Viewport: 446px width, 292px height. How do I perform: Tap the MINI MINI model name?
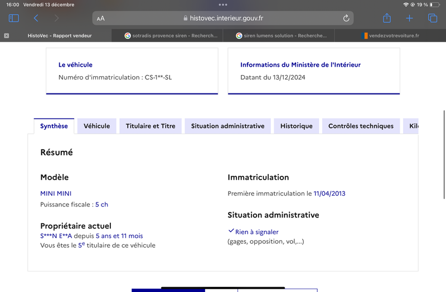click(x=56, y=194)
